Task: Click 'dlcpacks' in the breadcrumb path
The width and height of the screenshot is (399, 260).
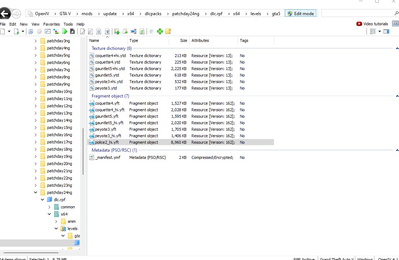Action: pyautogui.click(x=153, y=14)
